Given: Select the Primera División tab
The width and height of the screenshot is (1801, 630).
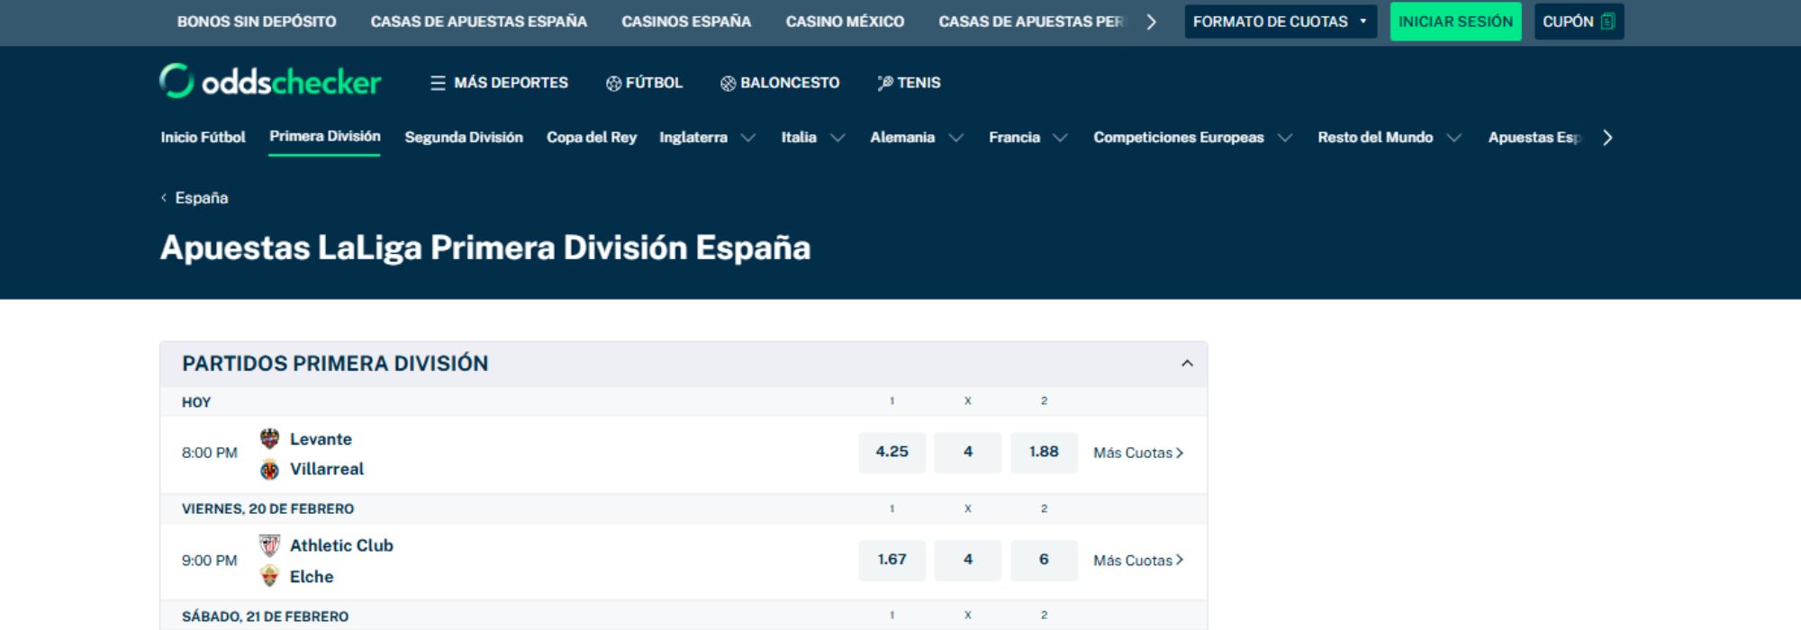Looking at the screenshot, I should 325,137.
